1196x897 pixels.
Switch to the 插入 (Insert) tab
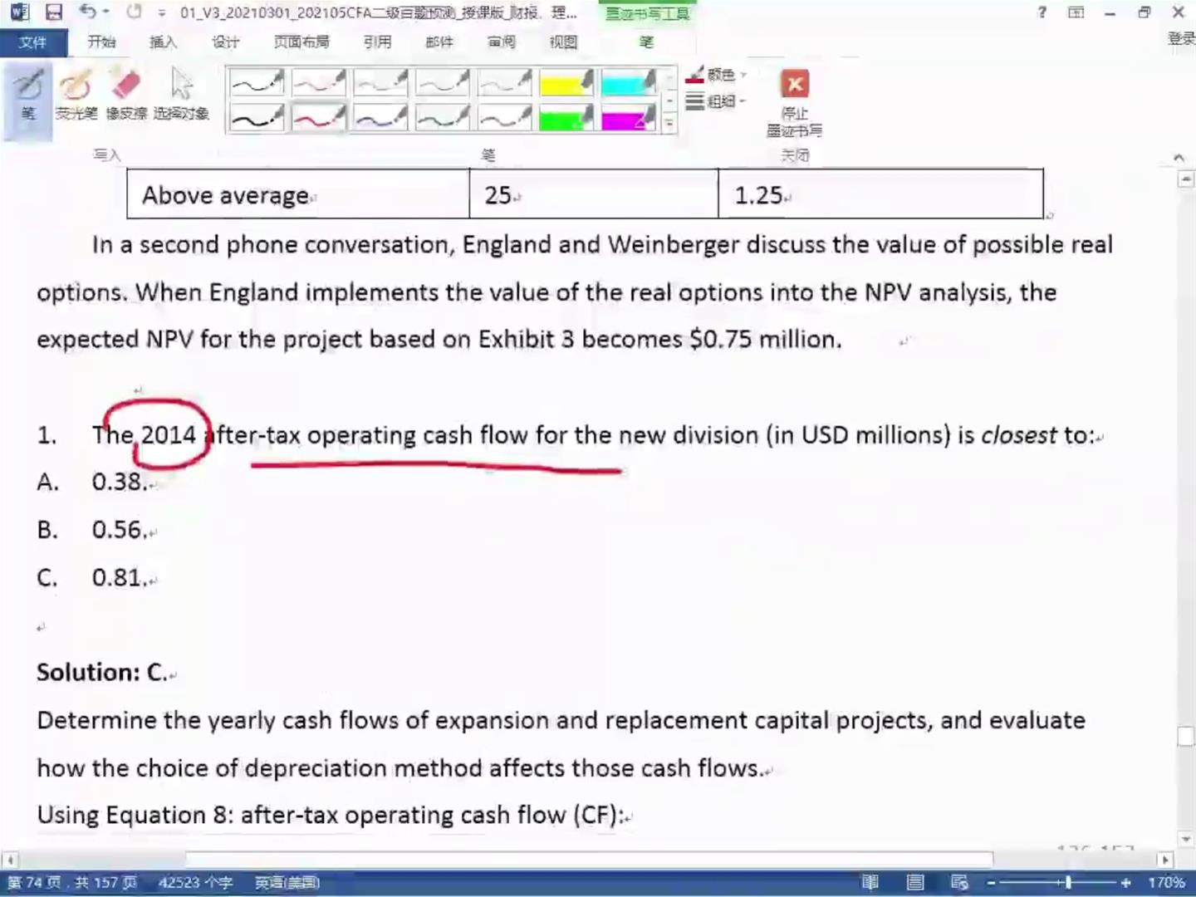163,42
